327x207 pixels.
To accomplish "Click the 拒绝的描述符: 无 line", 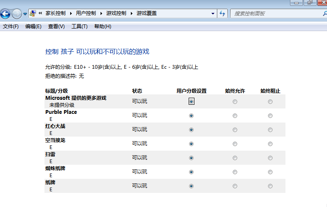I will [65, 76].
